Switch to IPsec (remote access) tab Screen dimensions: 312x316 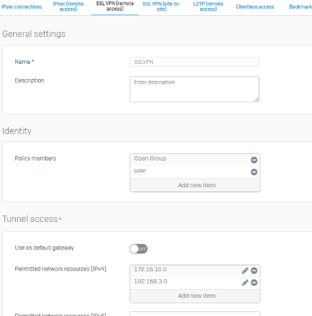click(x=68, y=7)
